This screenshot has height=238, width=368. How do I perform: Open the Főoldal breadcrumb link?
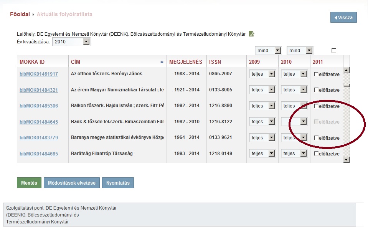coord(20,14)
